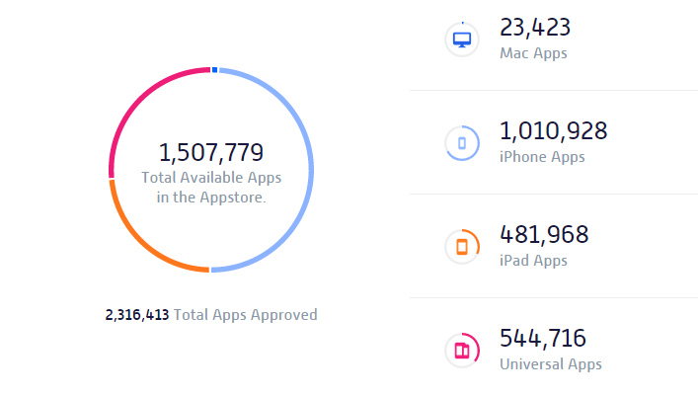This screenshot has width=698, height=397.
Task: Click the 1,010,928 iPhone Apps count
Action: pos(553,130)
